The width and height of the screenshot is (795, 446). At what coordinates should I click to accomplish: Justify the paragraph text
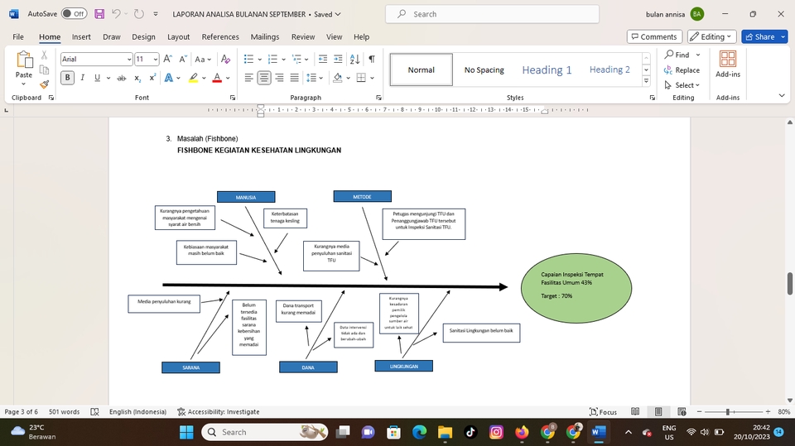tap(295, 78)
